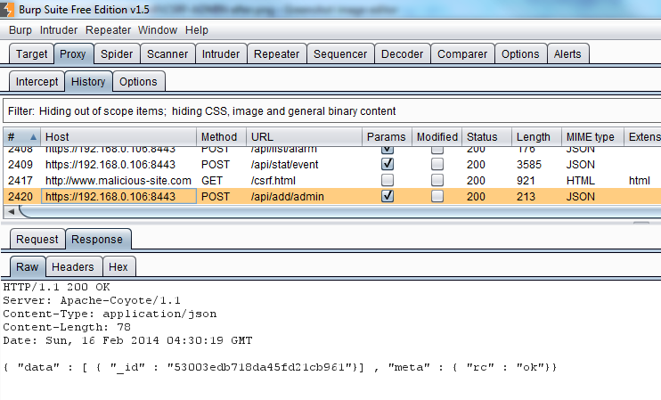
Task: Sort history by Modified column
Action: [437, 137]
